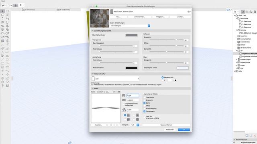Expand the Auswertungen node in the Navigator

pyautogui.click(x=237, y=60)
